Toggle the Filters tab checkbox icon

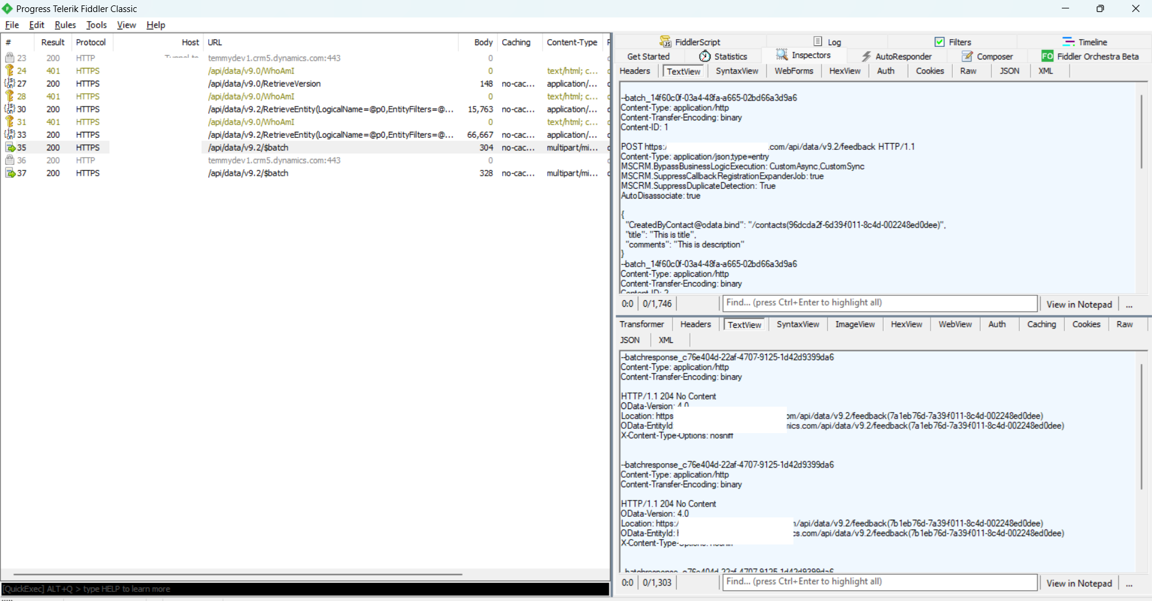939,42
